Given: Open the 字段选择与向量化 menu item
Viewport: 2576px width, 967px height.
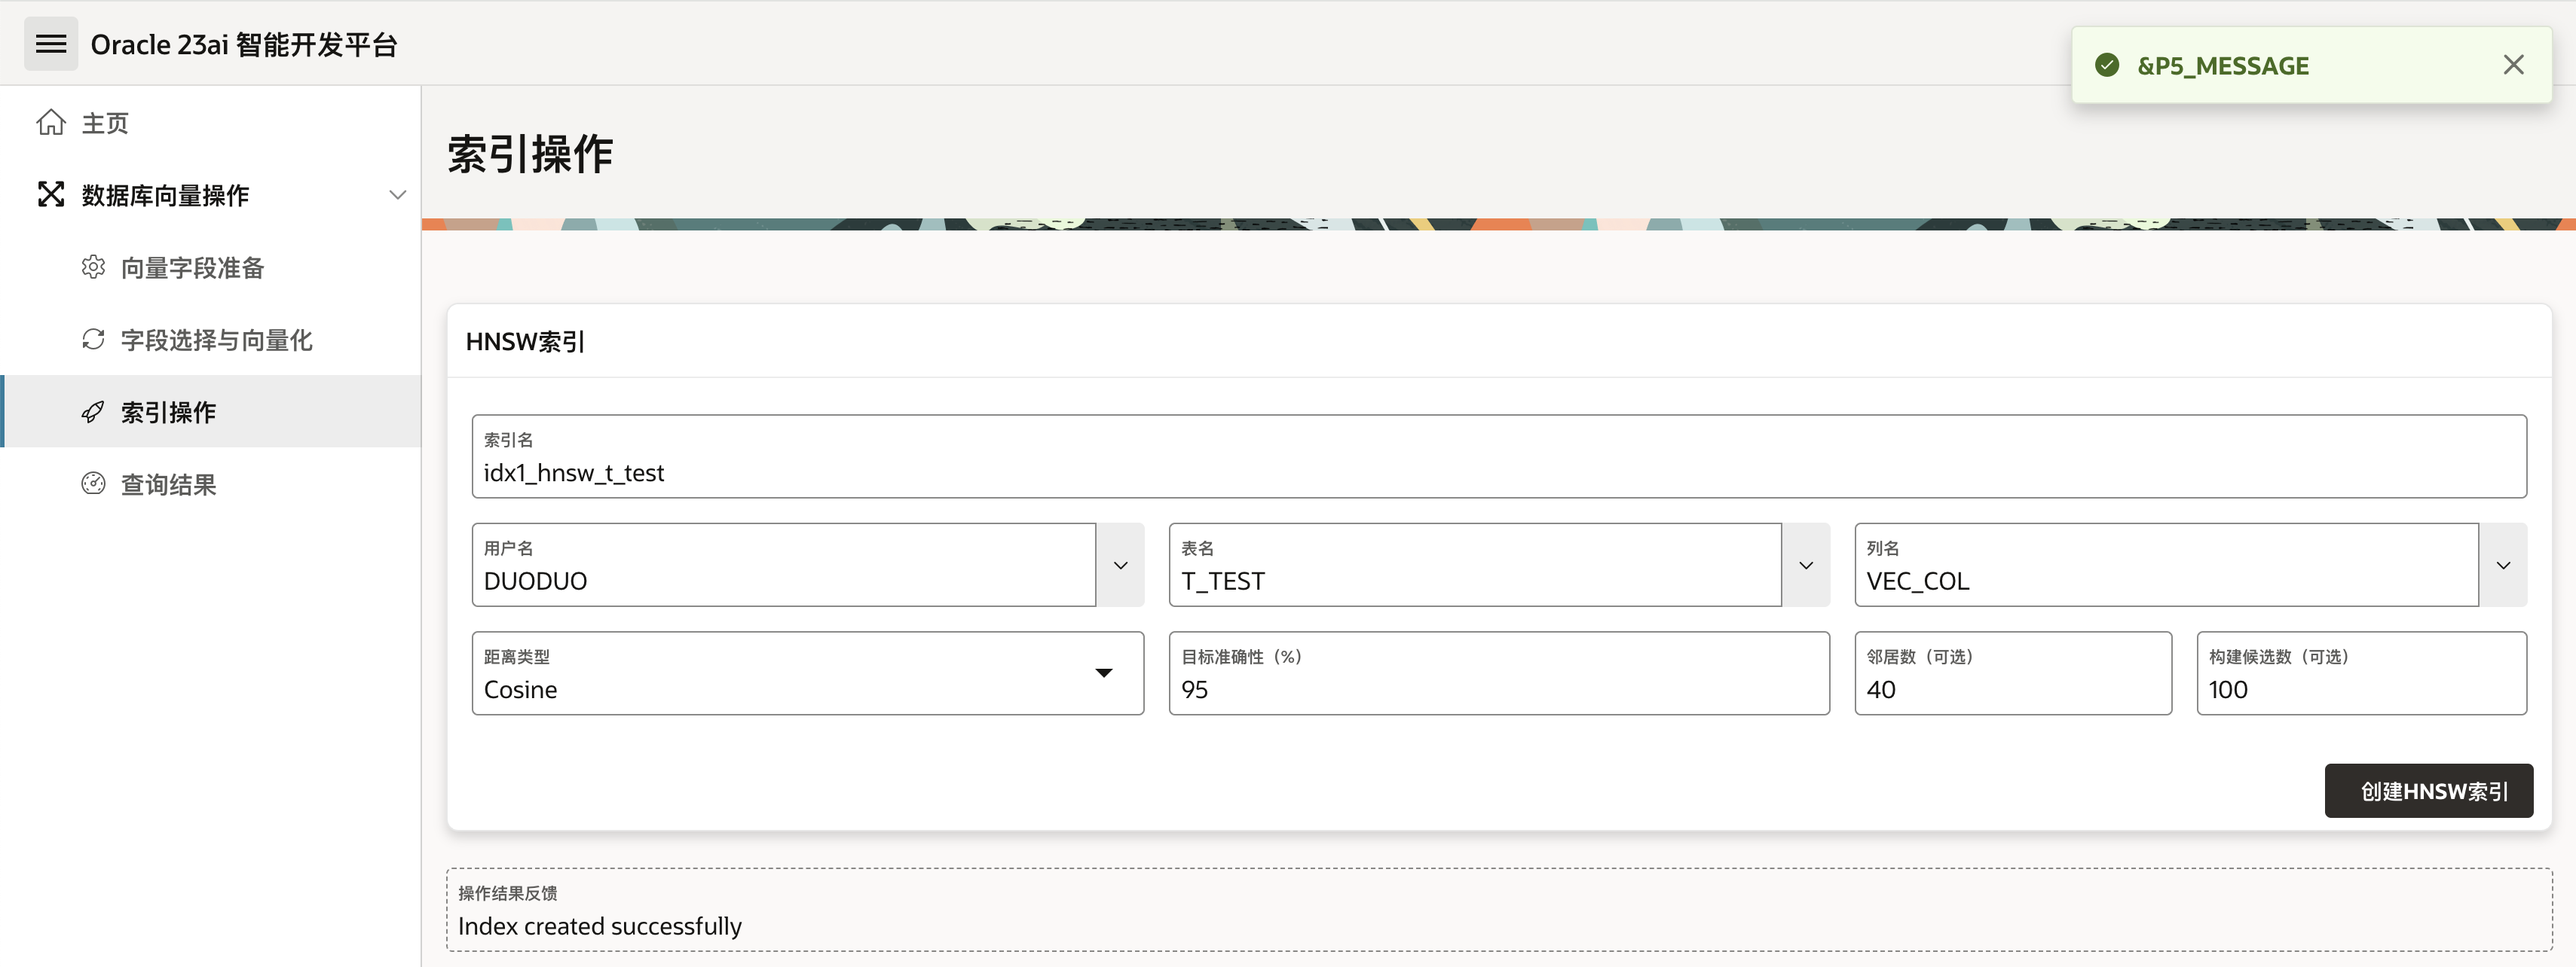Looking at the screenshot, I should pyautogui.click(x=216, y=340).
